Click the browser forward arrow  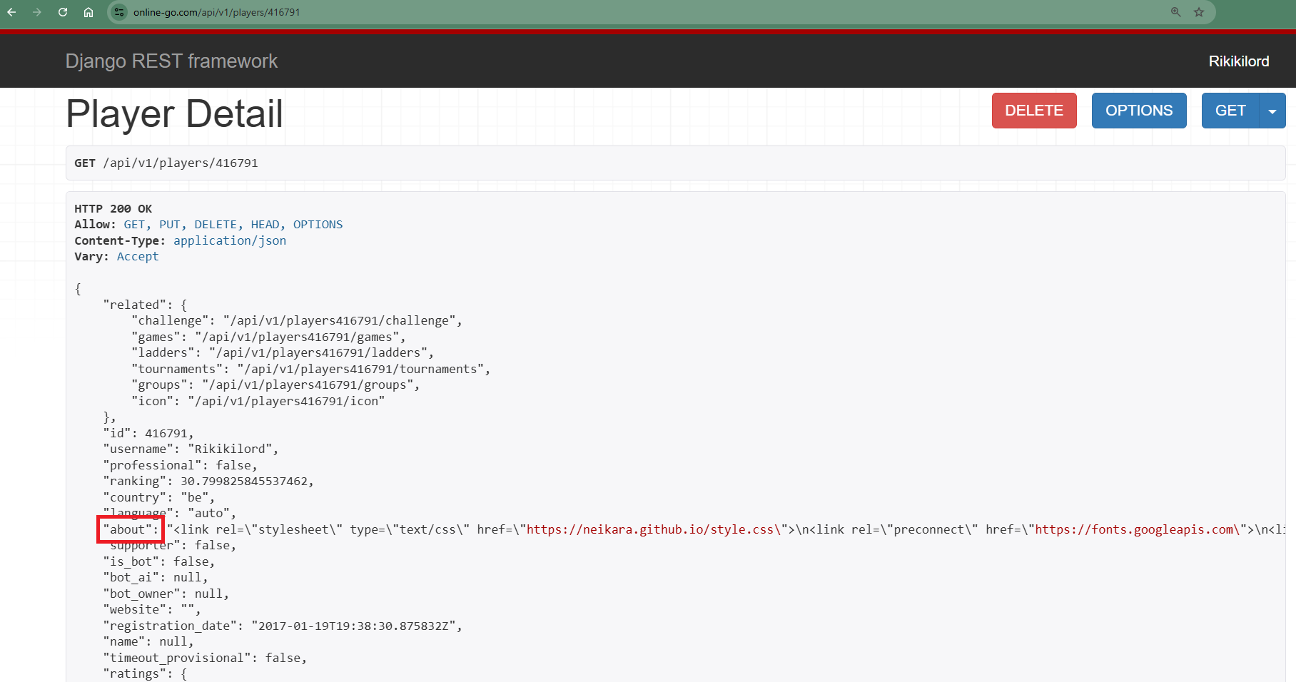click(x=37, y=12)
